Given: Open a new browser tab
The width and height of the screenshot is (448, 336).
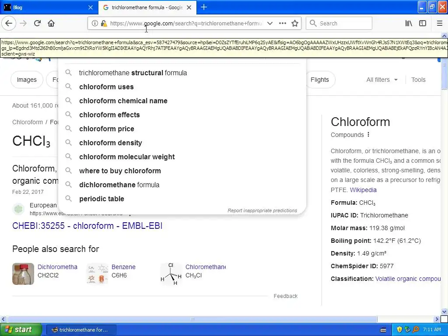Looking at the screenshot, I should tap(204, 7).
